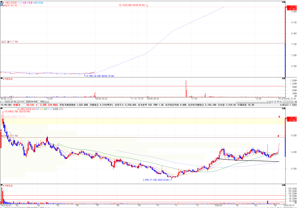Click the 20-day moving average legend
Viewport: 297px width, 208px height.
tap(42, 109)
